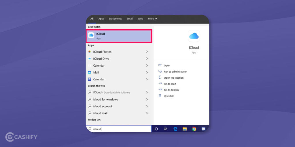
Task: Click the 'Mail' result text
Action: click(x=96, y=72)
